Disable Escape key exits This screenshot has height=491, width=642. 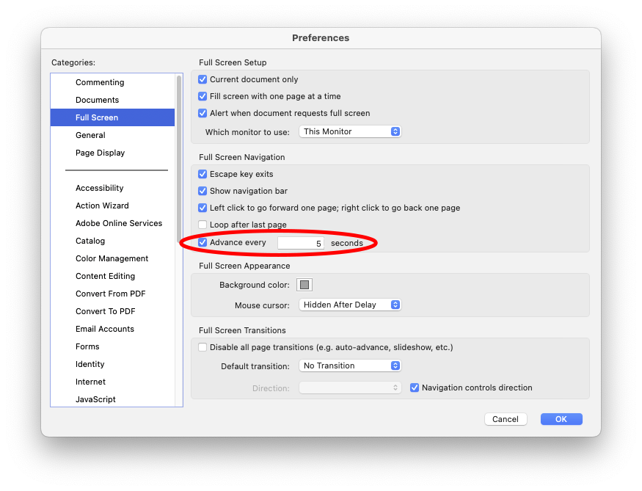202,174
